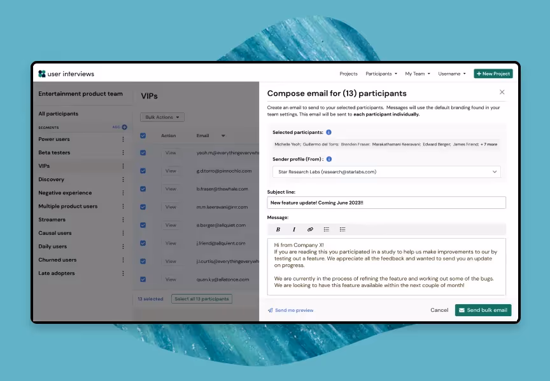Open options menu for VIPs segment
The width and height of the screenshot is (550, 381).
pyautogui.click(x=123, y=166)
